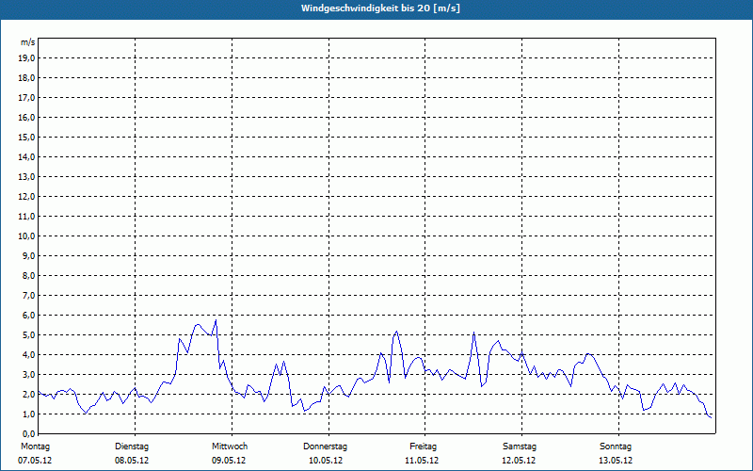Click the date 11.05.12
Viewport: 753px width, 471px height.
coord(422,461)
